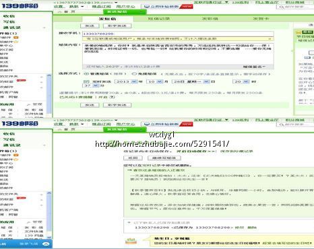Screen dimensions: 314x249
Task: Click the search magnifier icon in compose screen header
Action: tap(281, 7)
